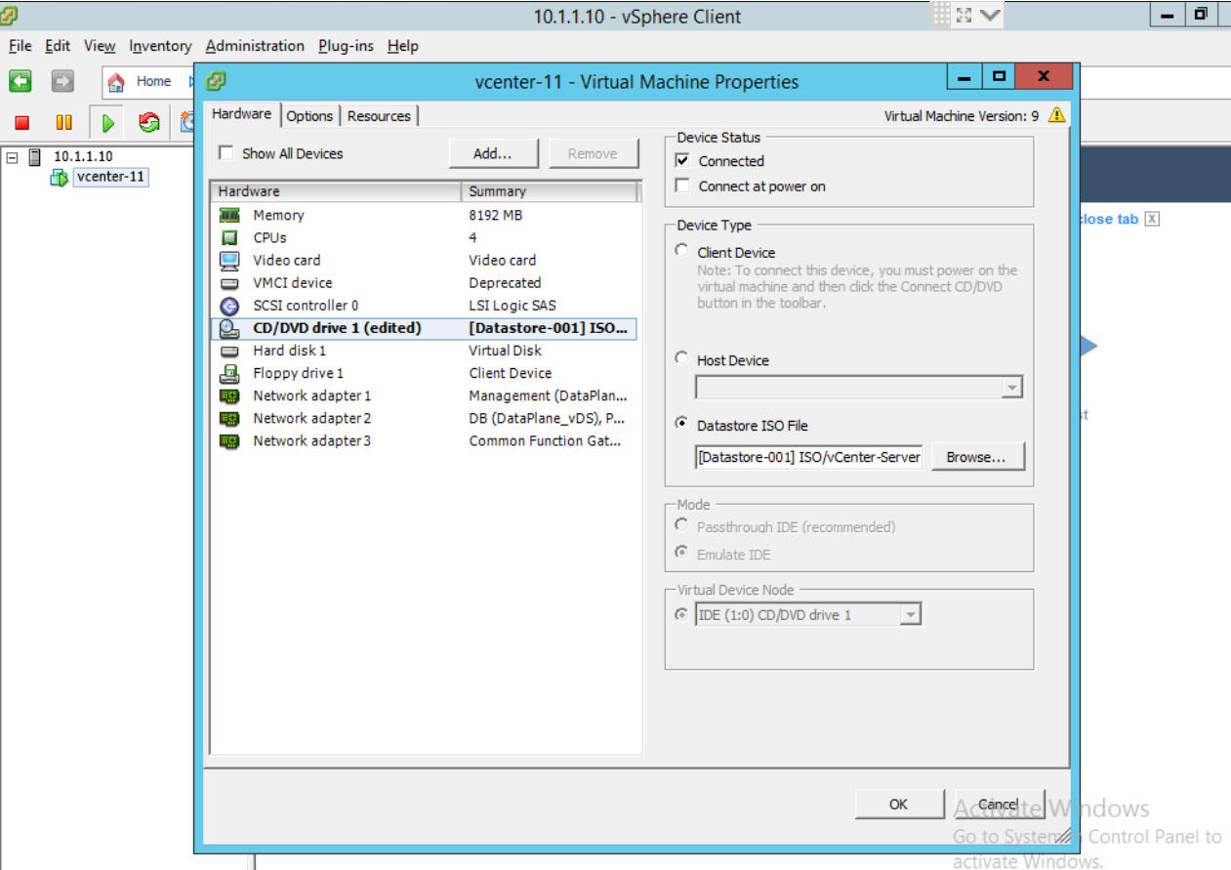The height and width of the screenshot is (870, 1231).
Task: Click the CPUs hardware icon
Action: (x=229, y=237)
